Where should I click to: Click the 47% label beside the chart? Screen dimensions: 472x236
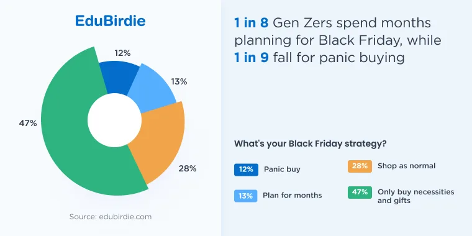[28, 123]
